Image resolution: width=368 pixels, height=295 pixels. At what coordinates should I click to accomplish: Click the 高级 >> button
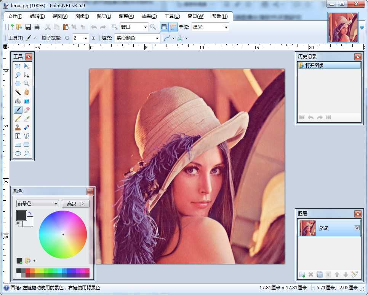pos(75,203)
